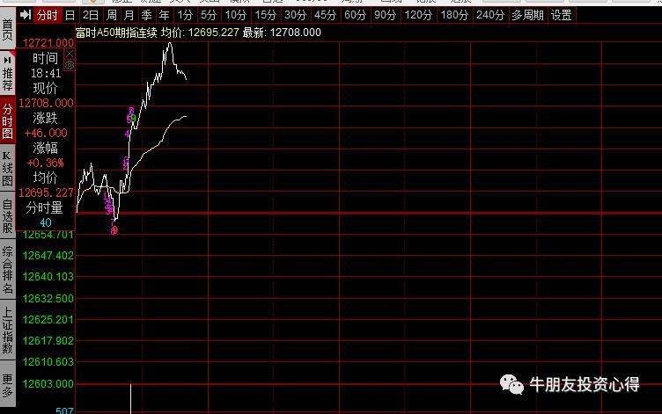Select the 季 quarterly tab

(146, 16)
